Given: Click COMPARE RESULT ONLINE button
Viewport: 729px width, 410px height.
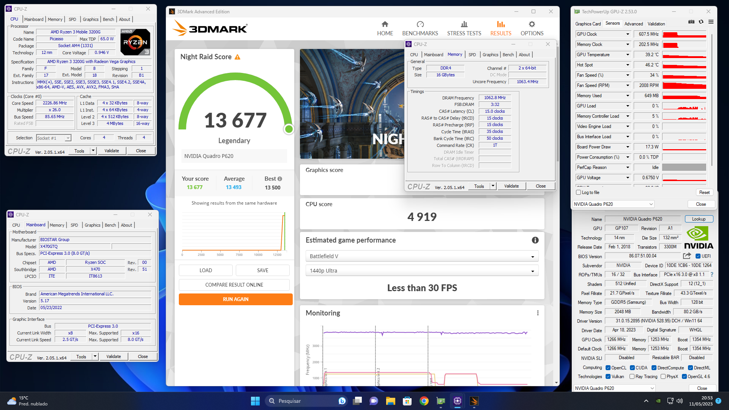Looking at the screenshot, I should (234, 285).
